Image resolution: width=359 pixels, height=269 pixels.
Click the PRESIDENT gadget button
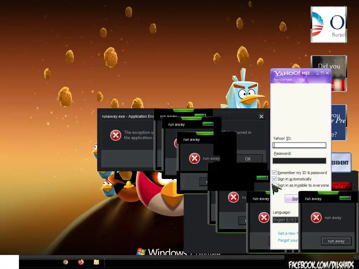tap(341, 163)
